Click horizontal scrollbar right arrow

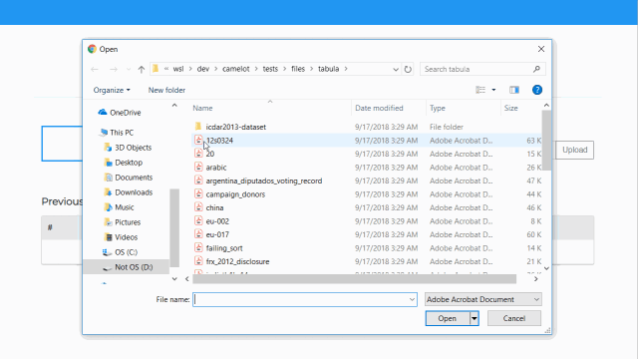(x=536, y=279)
